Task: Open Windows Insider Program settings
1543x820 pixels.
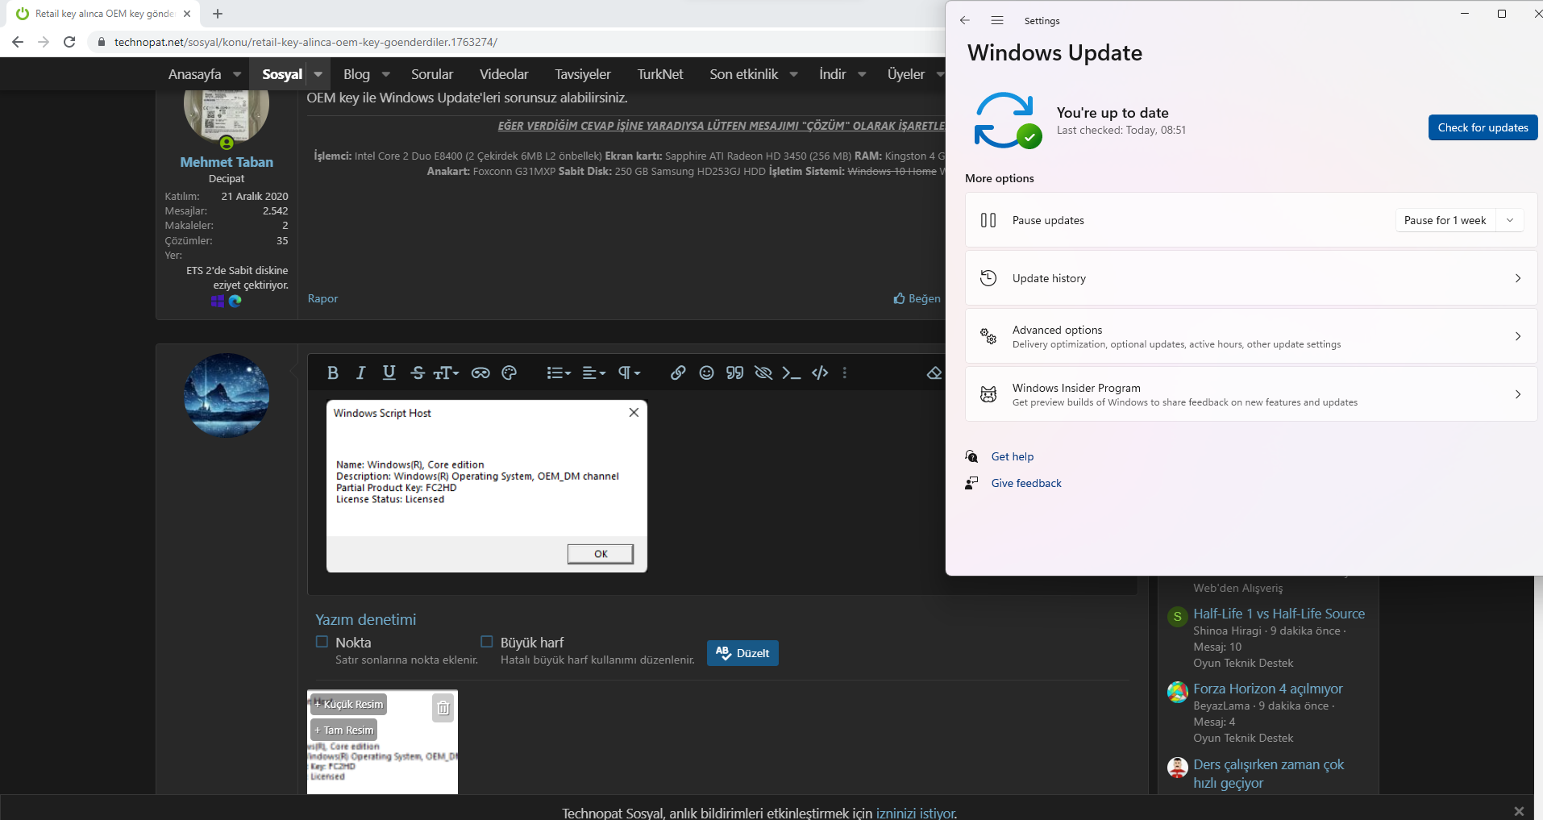Action: [1251, 394]
